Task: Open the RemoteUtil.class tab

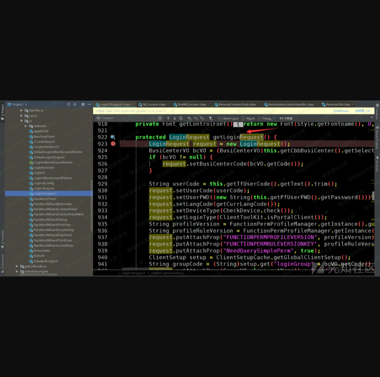Action: tap(338, 104)
